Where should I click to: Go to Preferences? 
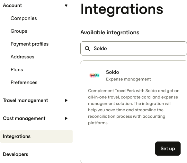24,82
